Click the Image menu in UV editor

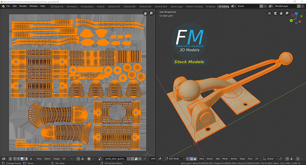[56, 159]
